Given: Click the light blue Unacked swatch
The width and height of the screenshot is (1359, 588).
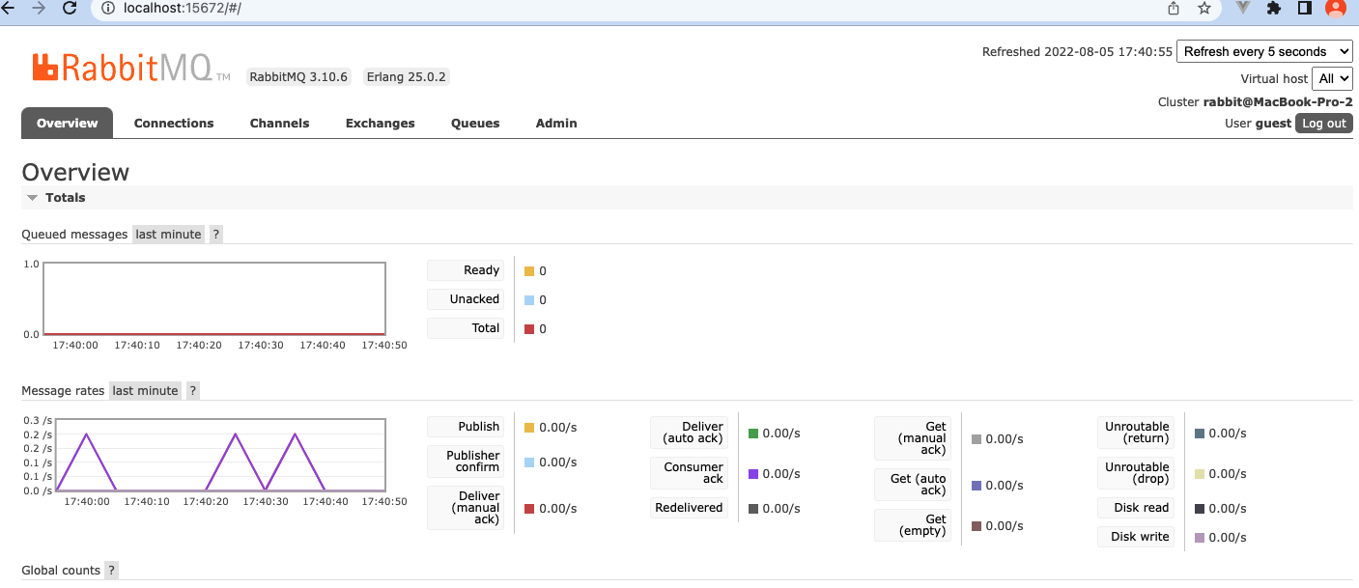Looking at the screenshot, I should click(529, 300).
